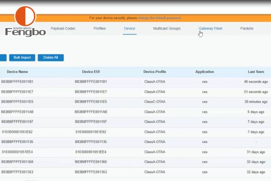This screenshot has width=271, height=181.
Task: Select Device EUI cell B83B8FFFFE0011E5
Action: coord(91,102)
